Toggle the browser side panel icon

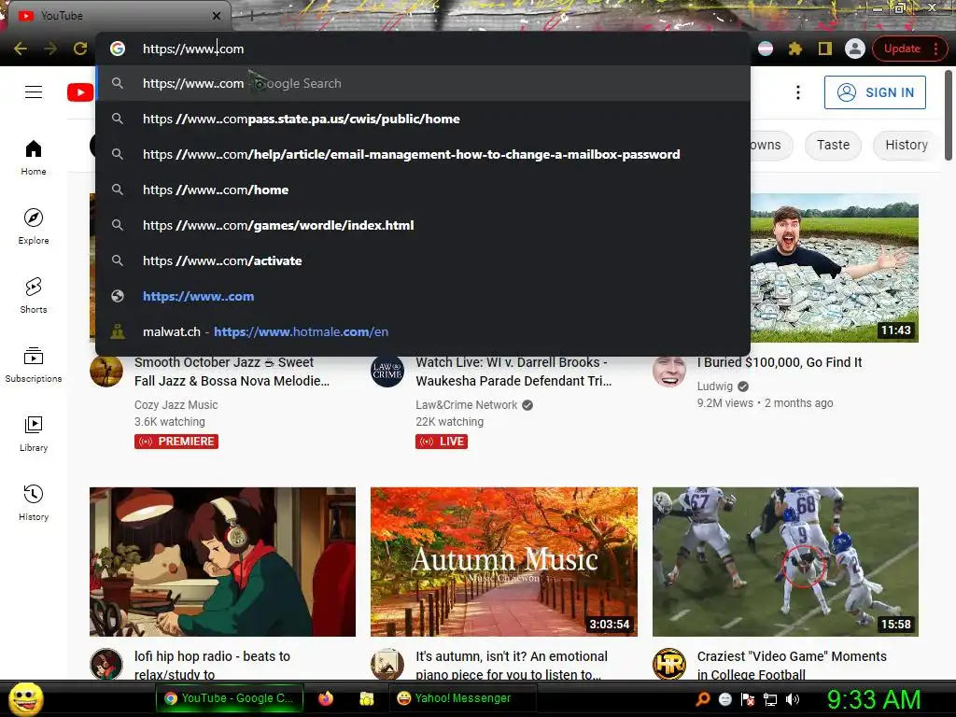[x=825, y=49]
